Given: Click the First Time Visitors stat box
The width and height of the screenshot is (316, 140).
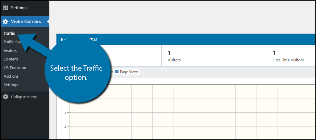Looking at the screenshot, I should (291, 56).
